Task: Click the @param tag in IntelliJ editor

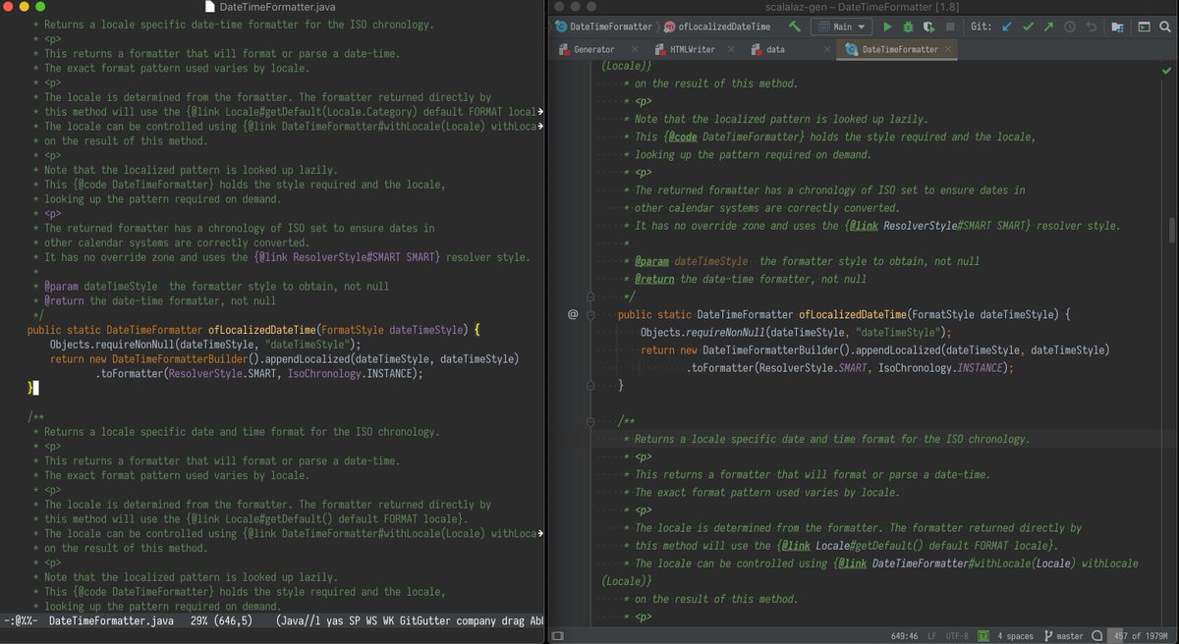Action: pos(651,261)
